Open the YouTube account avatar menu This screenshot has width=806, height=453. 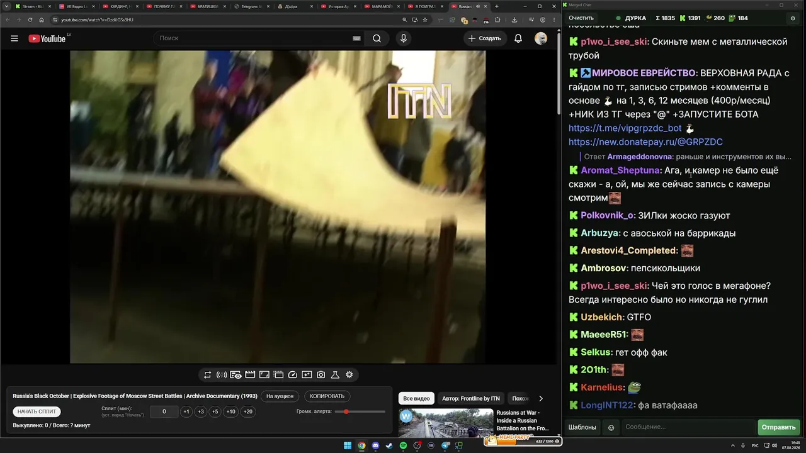[x=541, y=38]
